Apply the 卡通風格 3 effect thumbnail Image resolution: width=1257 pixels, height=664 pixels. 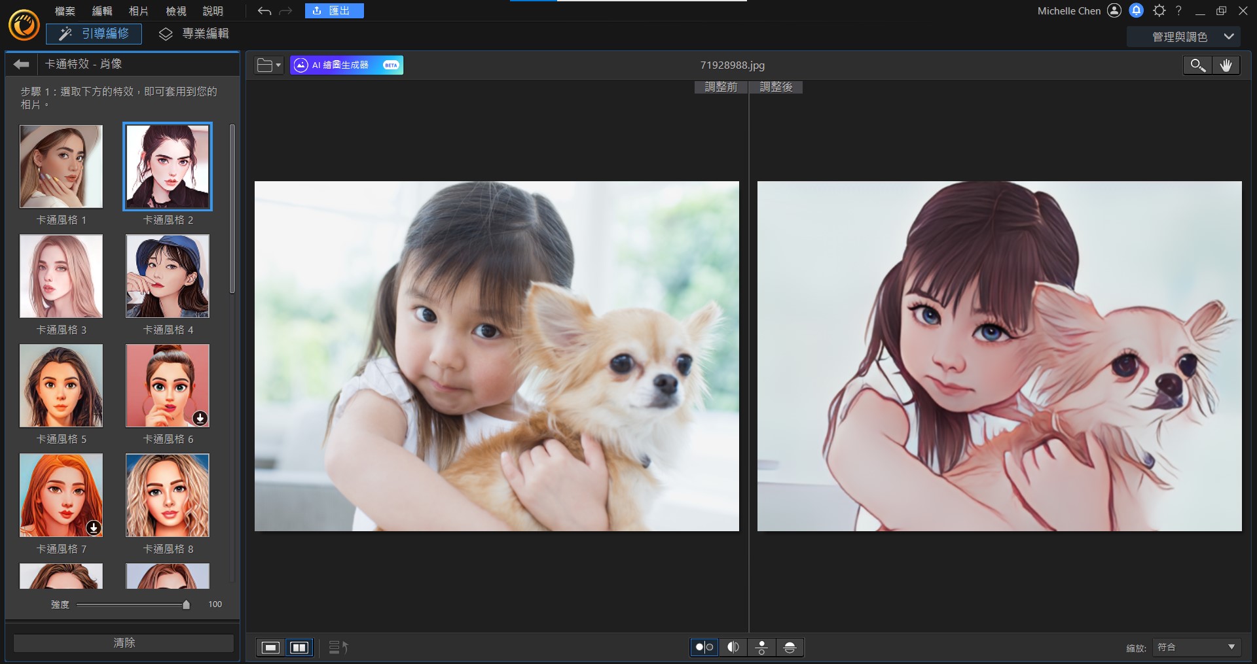tap(61, 276)
